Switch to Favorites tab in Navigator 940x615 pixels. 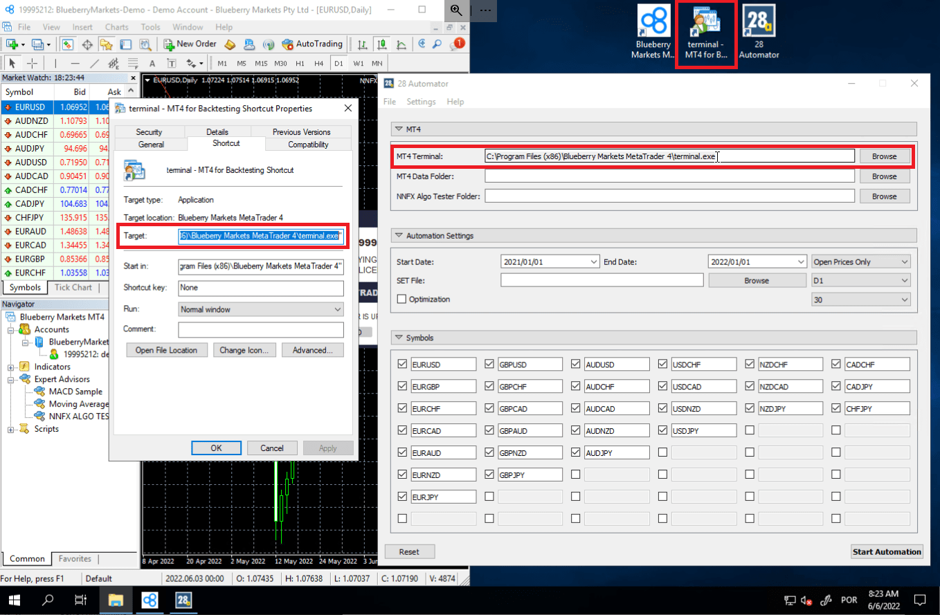[75, 558]
